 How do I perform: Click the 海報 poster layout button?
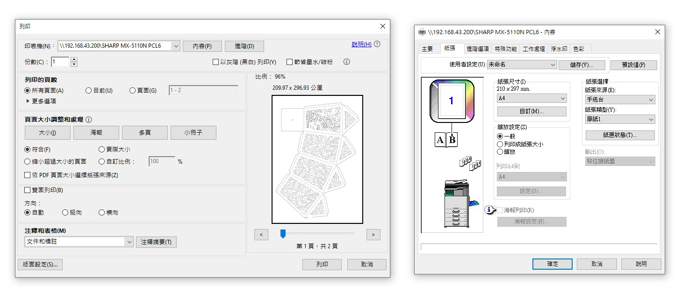96,132
